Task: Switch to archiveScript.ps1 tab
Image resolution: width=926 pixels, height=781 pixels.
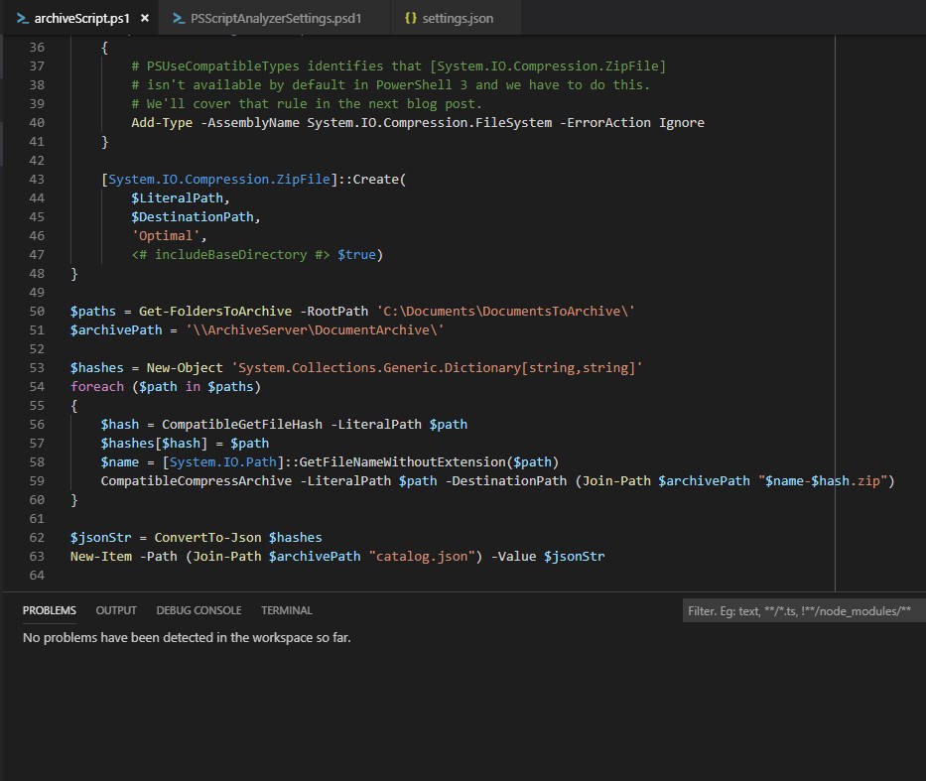Action: click(81, 18)
